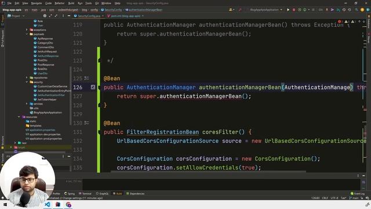This screenshot has height=209, width=371.
Task: Click the Git push arrow icon
Action: pyautogui.click(x=332, y=10)
